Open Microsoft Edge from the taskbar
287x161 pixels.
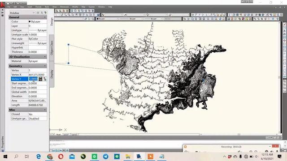39,157
